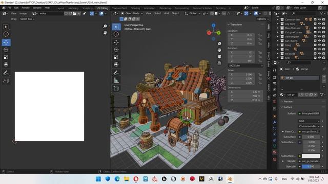328x184 pixels.
Task: Pin the image in UV editor header
Action: click(84, 14)
